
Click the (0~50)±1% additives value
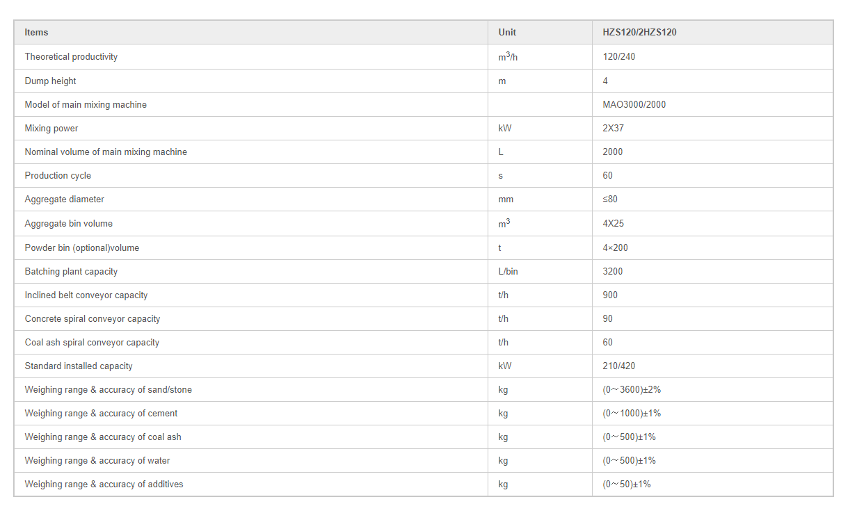[627, 484]
